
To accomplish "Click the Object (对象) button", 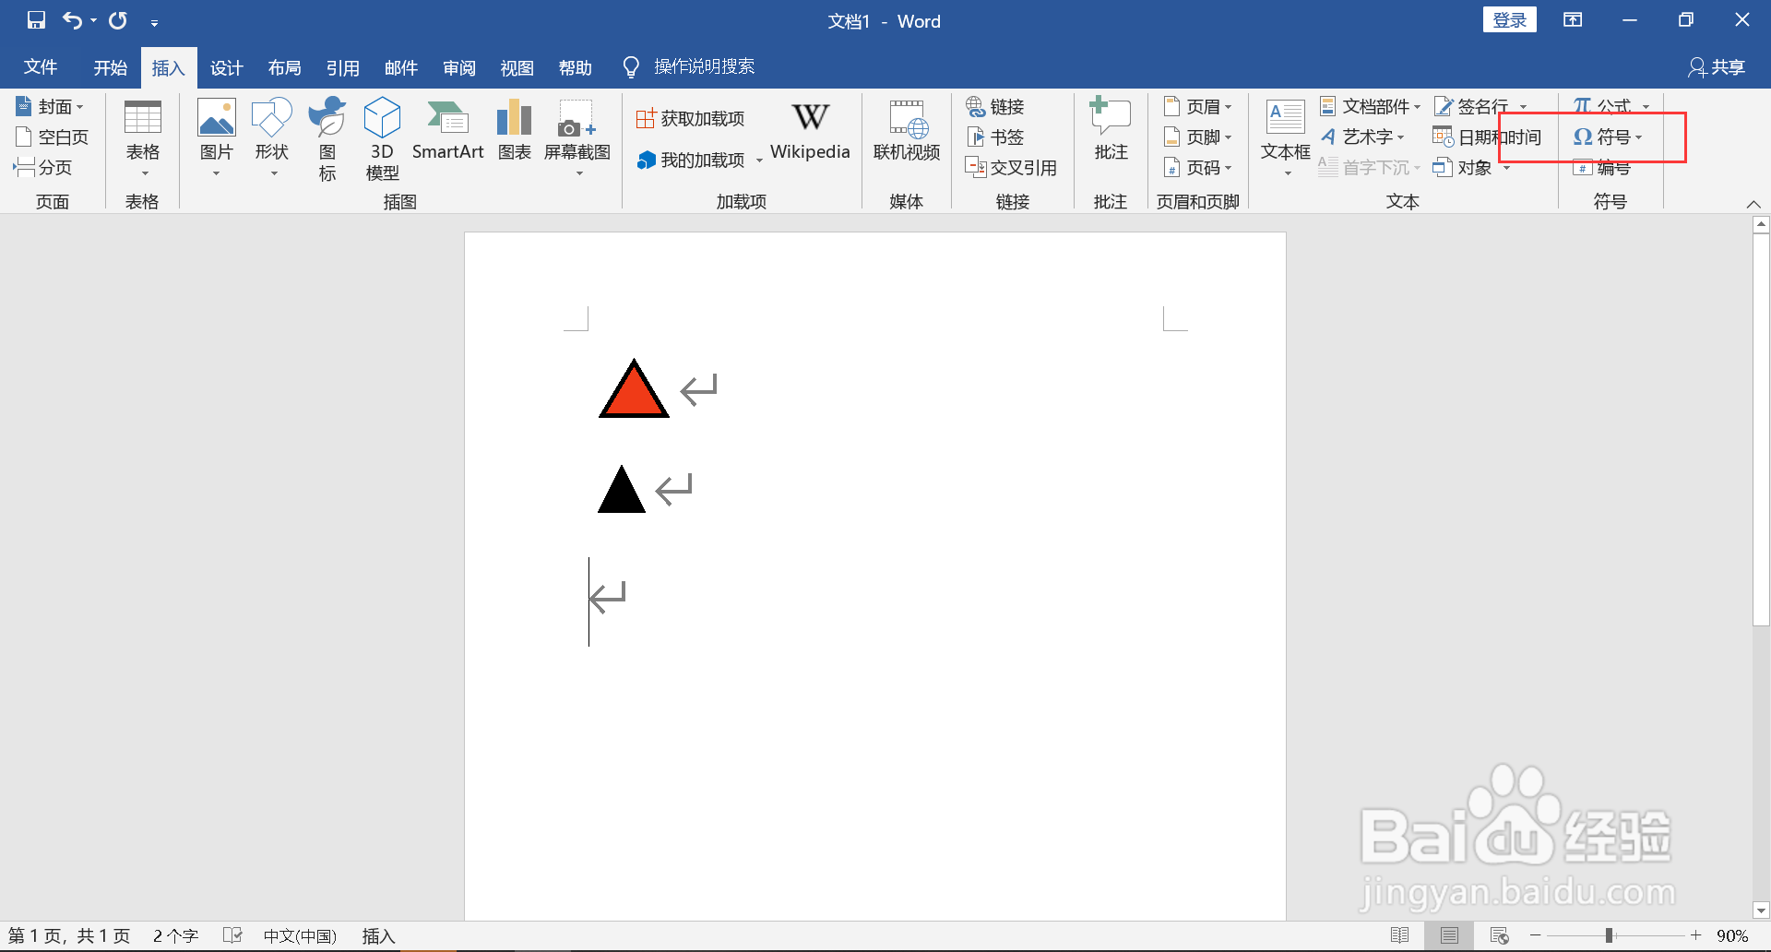I will [1463, 168].
